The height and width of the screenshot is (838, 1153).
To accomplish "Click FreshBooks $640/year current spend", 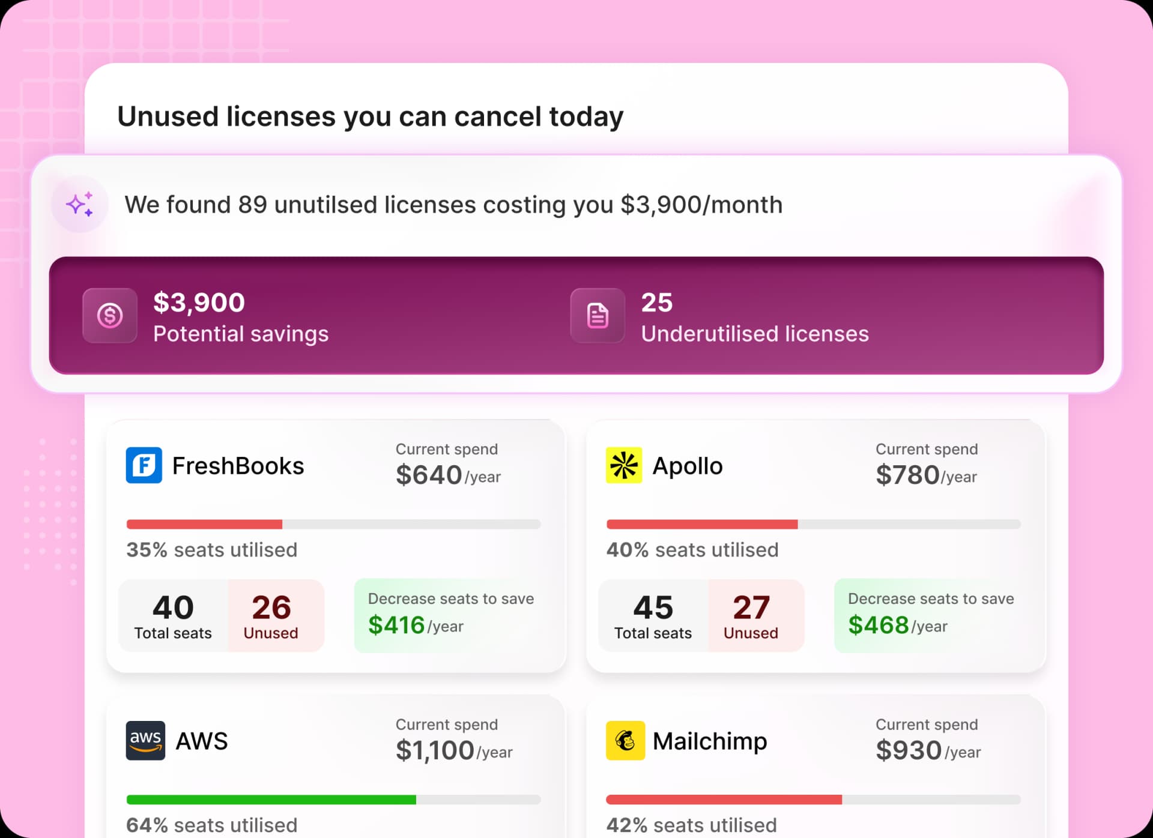I will (x=448, y=475).
